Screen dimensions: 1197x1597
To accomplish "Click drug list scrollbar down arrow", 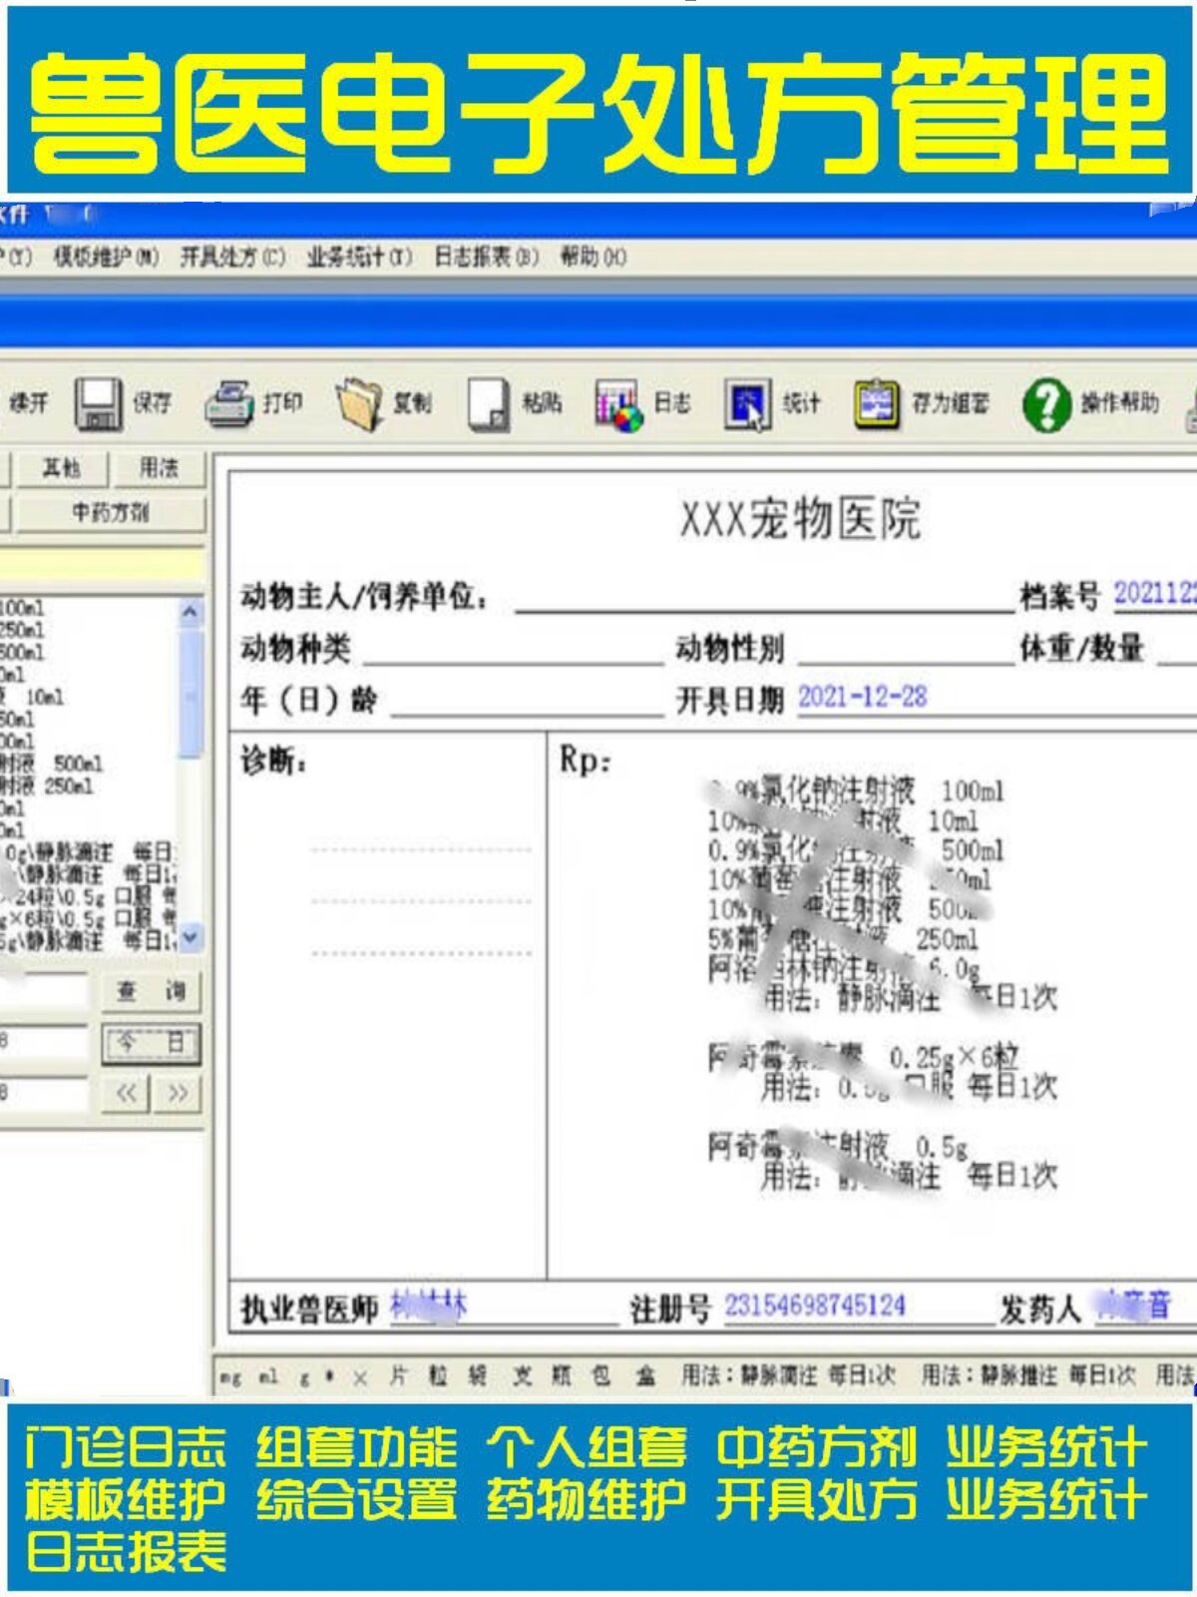I will pos(191,936).
